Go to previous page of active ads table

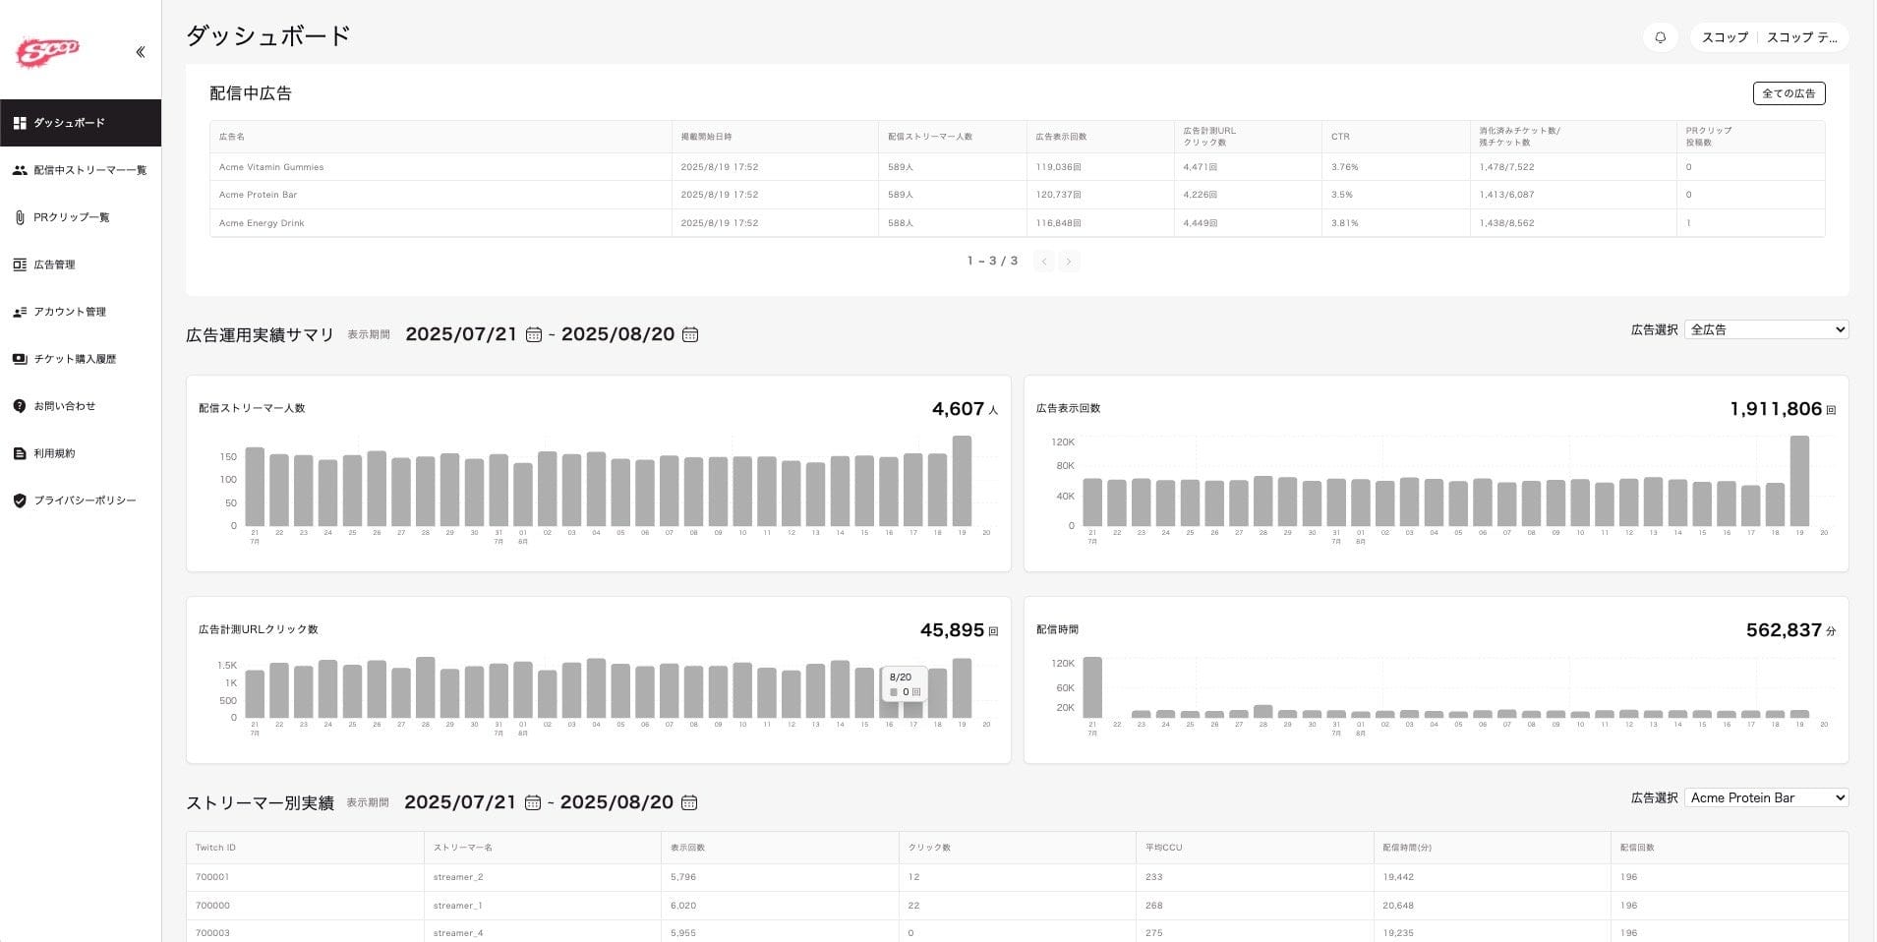pos(1043,262)
